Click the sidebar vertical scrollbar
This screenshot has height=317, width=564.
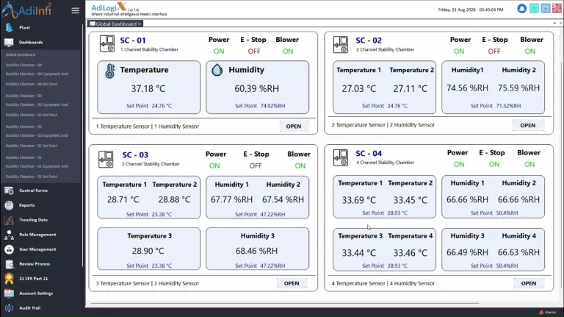pyautogui.click(x=83, y=144)
